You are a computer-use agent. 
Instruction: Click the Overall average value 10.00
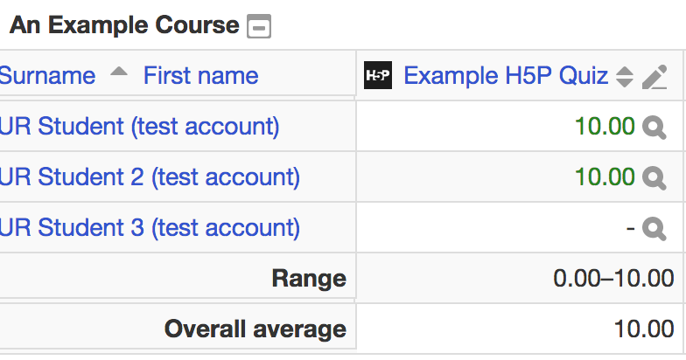(644, 329)
